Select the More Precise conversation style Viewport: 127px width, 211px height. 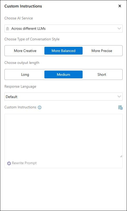[102, 51]
